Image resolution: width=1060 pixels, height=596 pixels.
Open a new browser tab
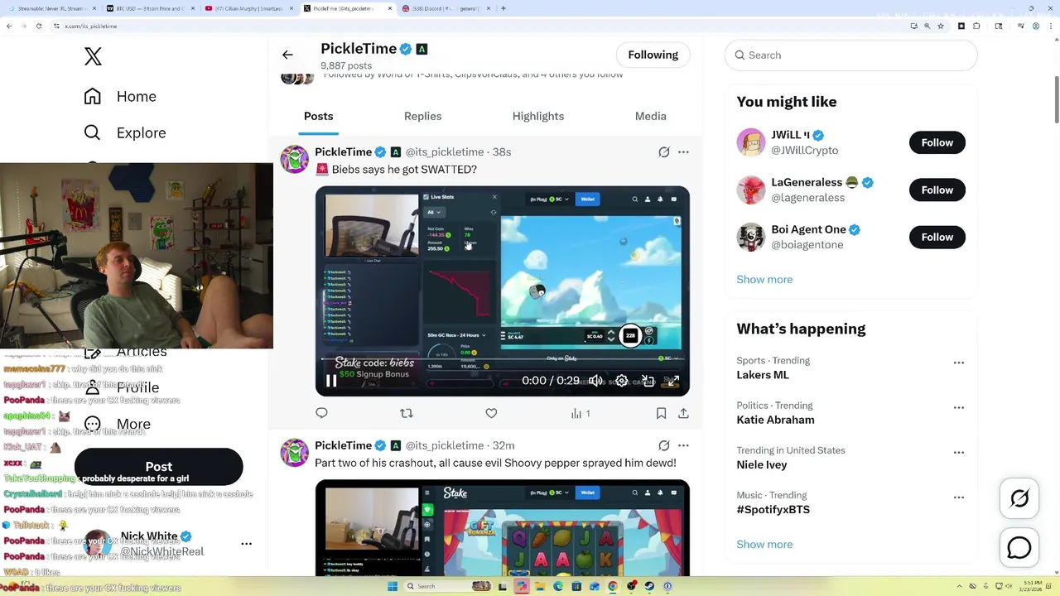(503, 8)
